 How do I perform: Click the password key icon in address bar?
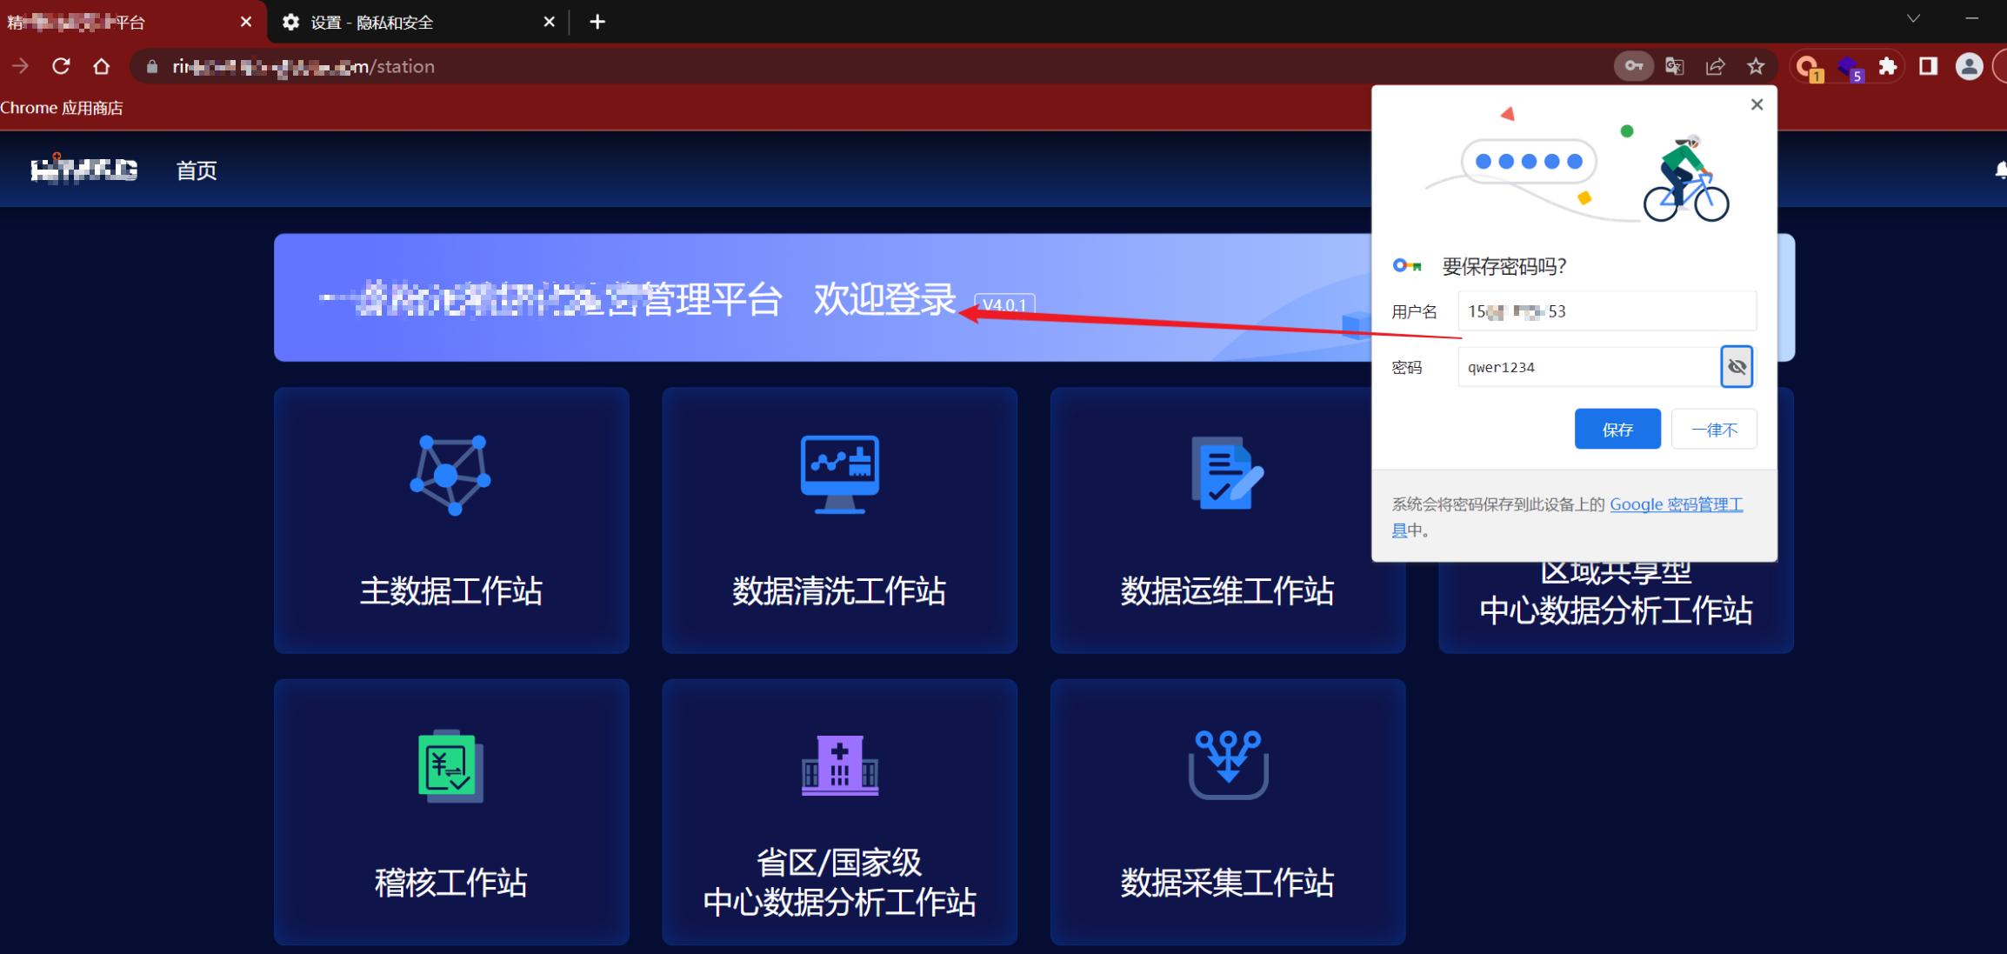coord(1633,66)
